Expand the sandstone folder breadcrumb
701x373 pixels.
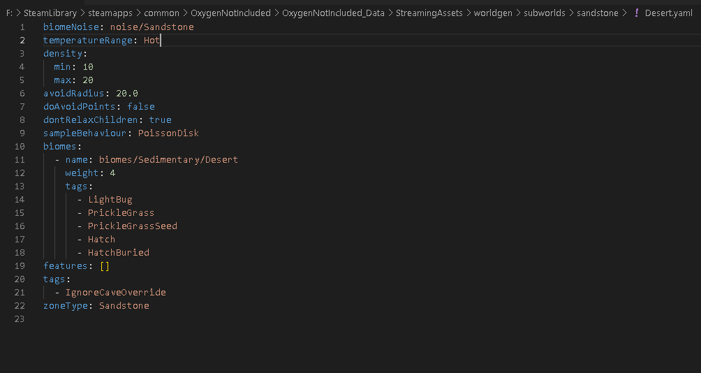point(597,13)
